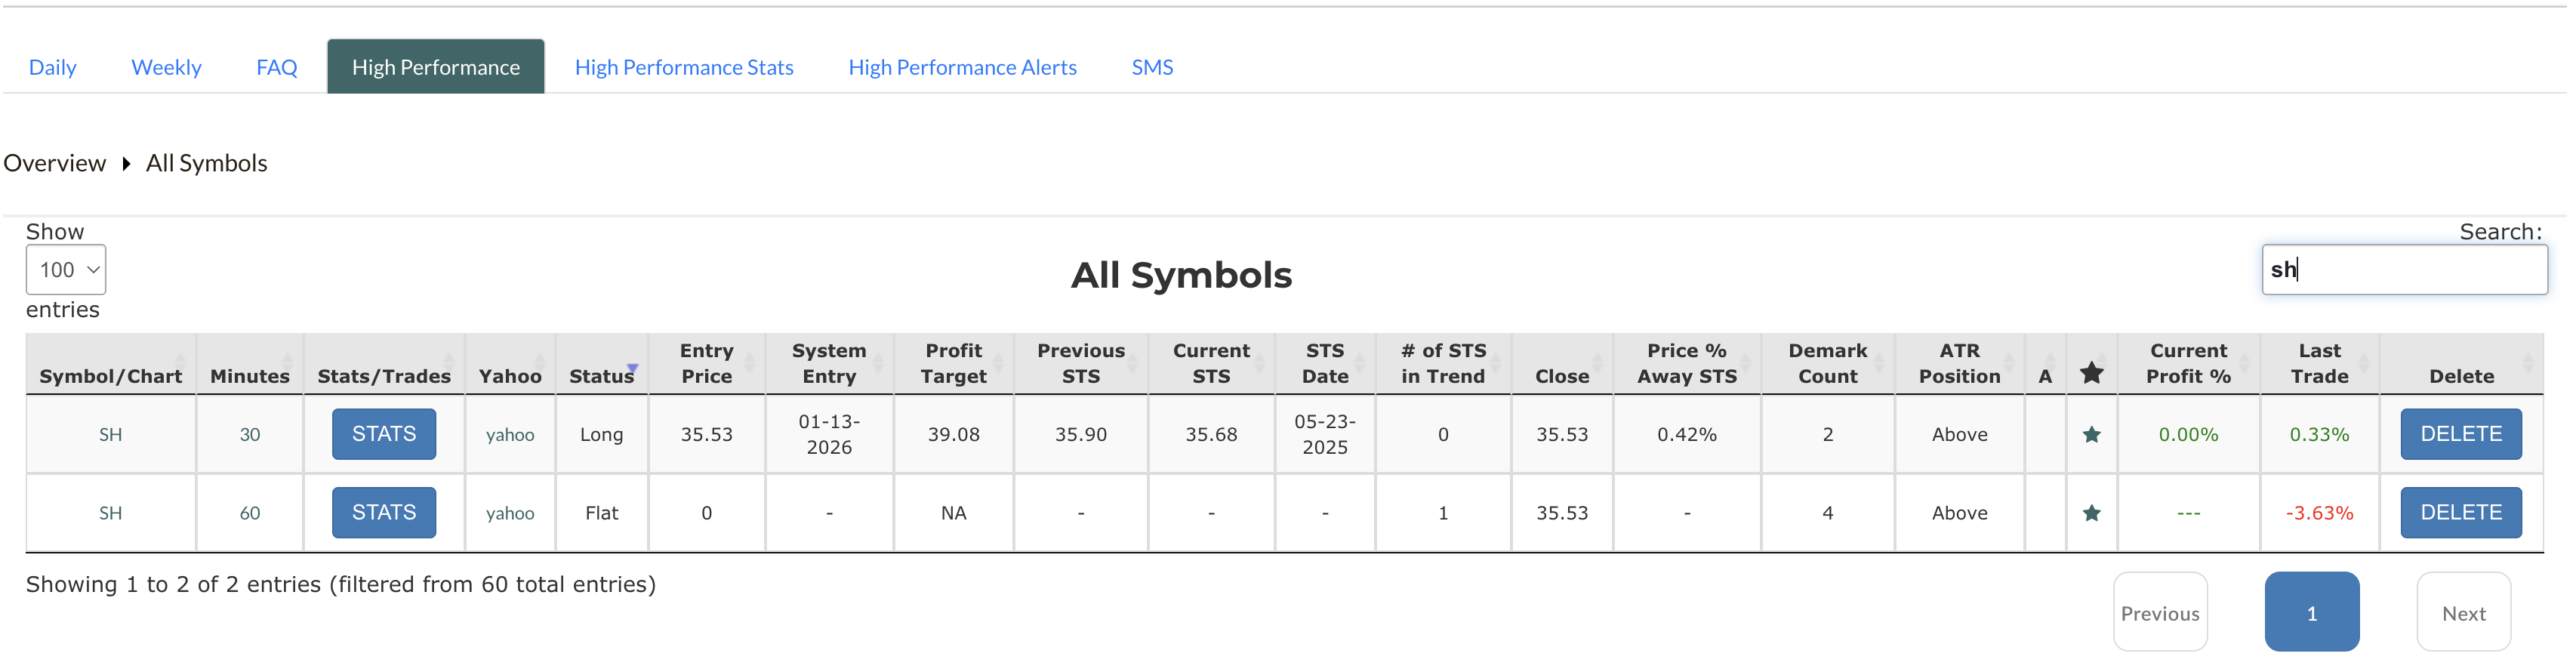The width and height of the screenshot is (2576, 672).
Task: Delete the SH 60-minute entry
Action: click(2460, 513)
